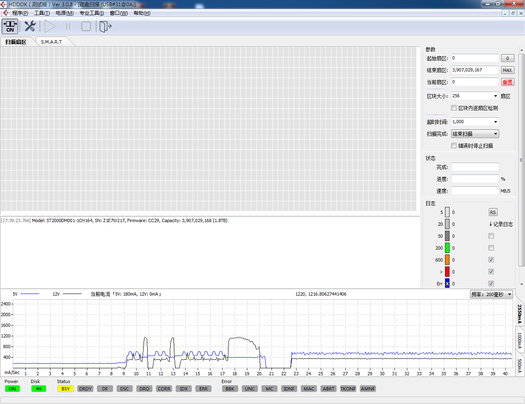Click the 当前扇区 current sector input field
This screenshot has height=404, width=525.
coord(475,82)
